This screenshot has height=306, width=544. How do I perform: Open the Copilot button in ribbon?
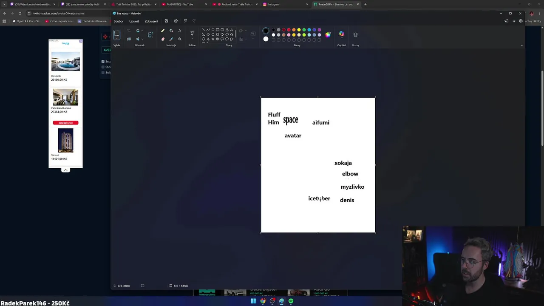pyautogui.click(x=342, y=34)
